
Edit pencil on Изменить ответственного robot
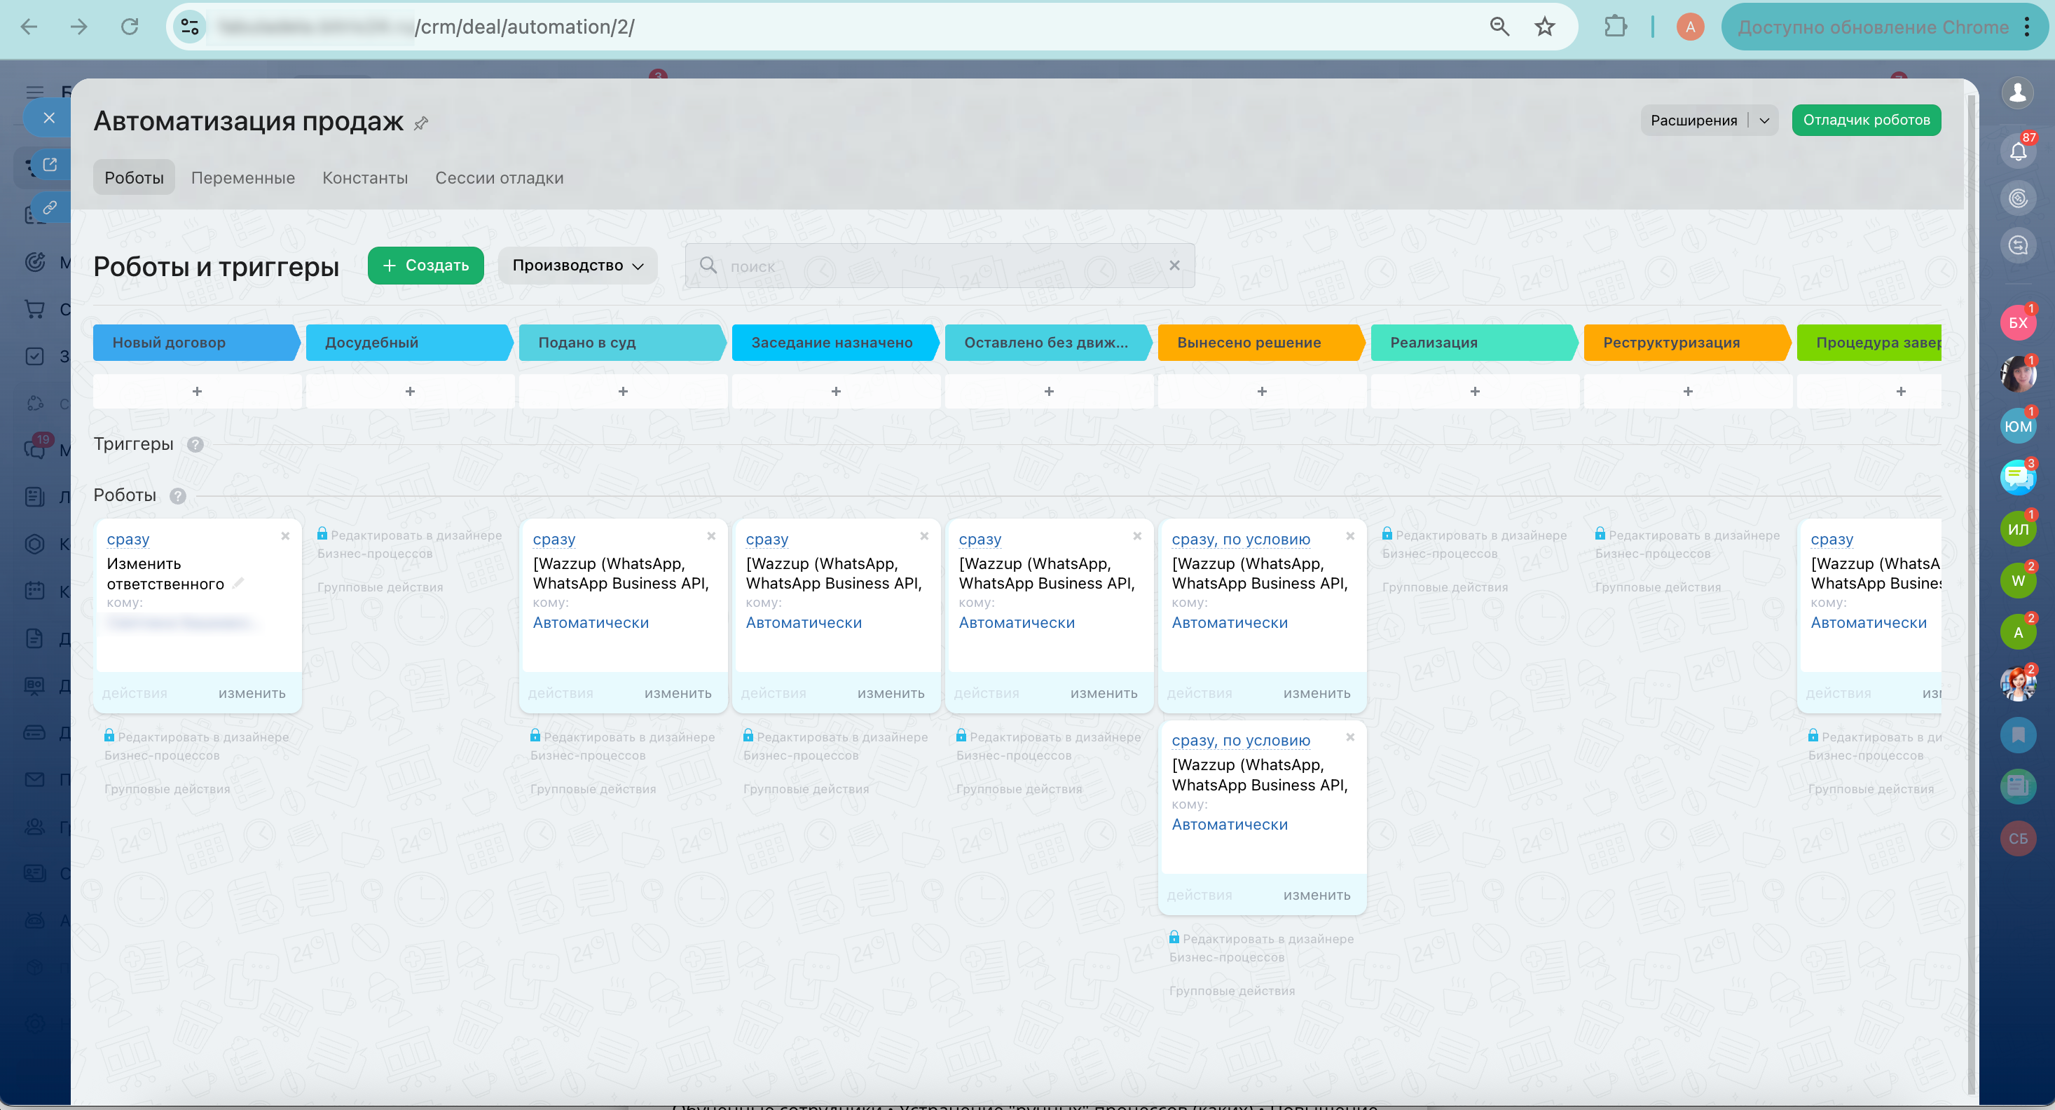click(x=238, y=583)
